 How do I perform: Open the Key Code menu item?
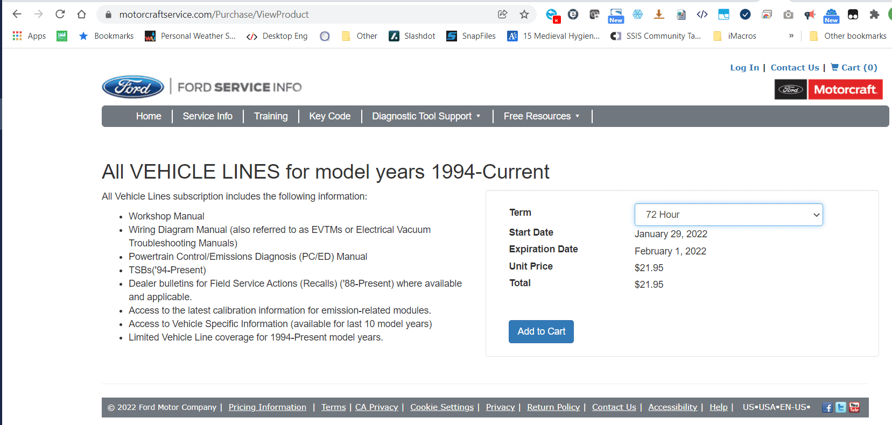[x=330, y=116]
